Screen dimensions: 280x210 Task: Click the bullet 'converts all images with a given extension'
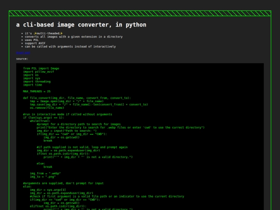[x=74, y=37]
